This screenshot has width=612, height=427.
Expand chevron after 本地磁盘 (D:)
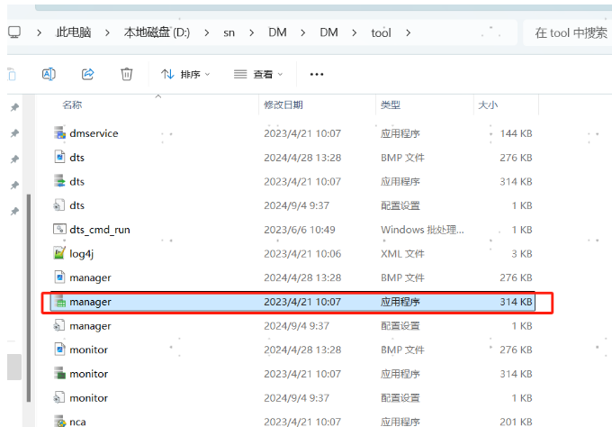207,32
